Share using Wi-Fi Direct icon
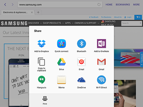The image size is (143, 107). pyautogui.click(x=102, y=80)
